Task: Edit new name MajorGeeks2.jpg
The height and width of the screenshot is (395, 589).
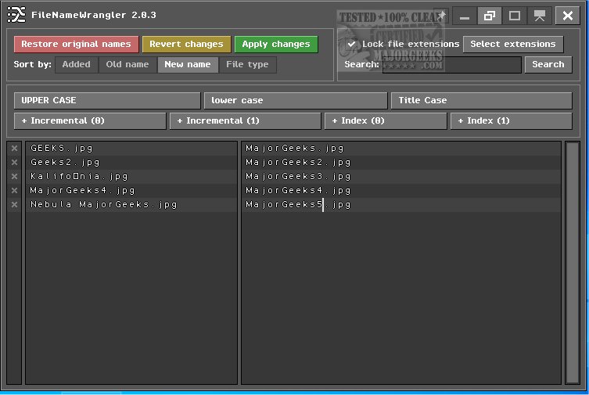Action: pyautogui.click(x=401, y=162)
